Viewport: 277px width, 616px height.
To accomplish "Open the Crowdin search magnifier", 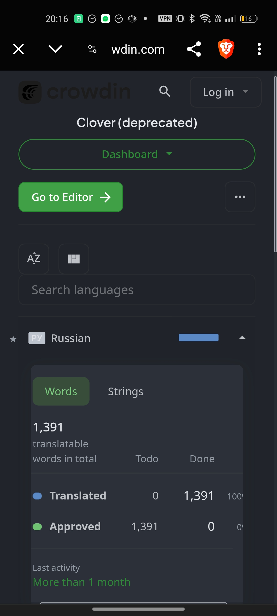I will point(165,91).
